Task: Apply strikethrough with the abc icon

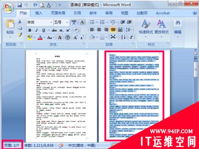Action: point(54,30)
